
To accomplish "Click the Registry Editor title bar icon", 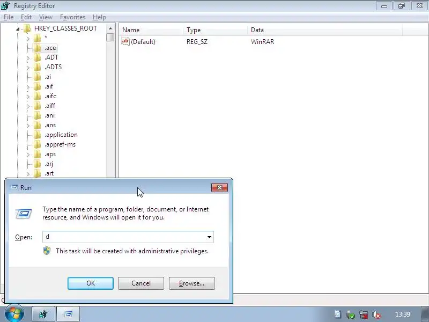I will (5, 5).
